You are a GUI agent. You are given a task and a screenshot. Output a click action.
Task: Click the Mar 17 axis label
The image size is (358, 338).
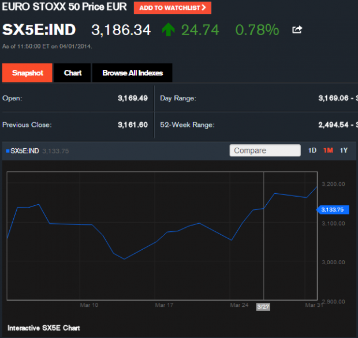point(164,305)
